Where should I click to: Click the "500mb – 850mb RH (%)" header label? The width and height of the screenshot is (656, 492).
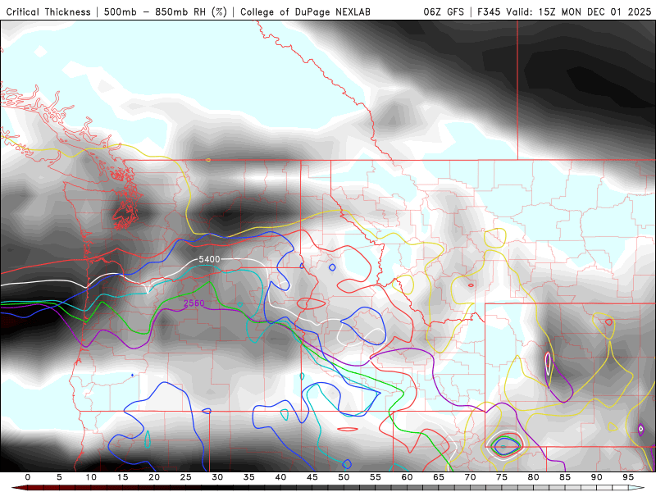coord(166,12)
